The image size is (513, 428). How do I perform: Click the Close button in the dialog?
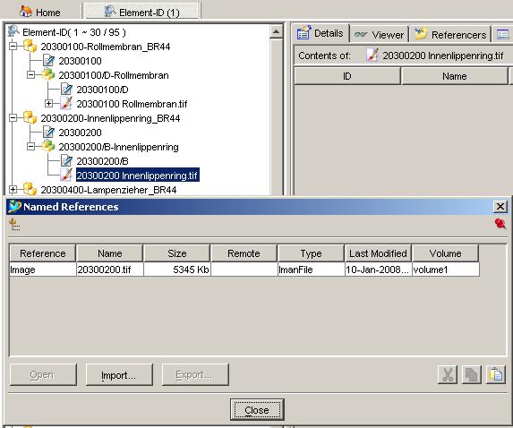257,410
